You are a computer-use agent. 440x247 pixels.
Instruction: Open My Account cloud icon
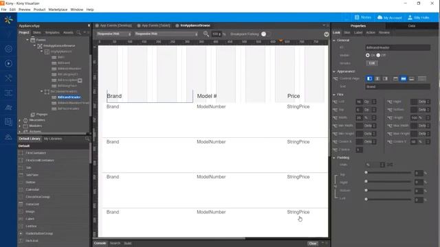pos(379,17)
